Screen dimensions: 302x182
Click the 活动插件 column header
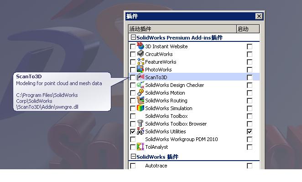point(182,29)
